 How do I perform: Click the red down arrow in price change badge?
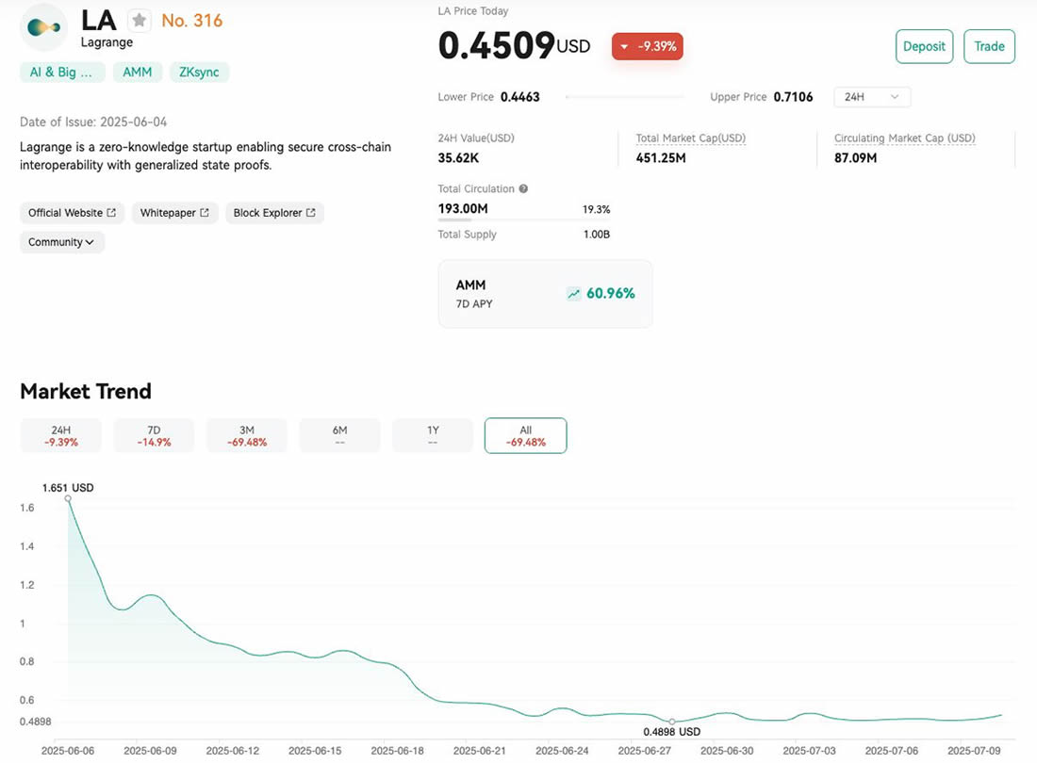coord(624,46)
